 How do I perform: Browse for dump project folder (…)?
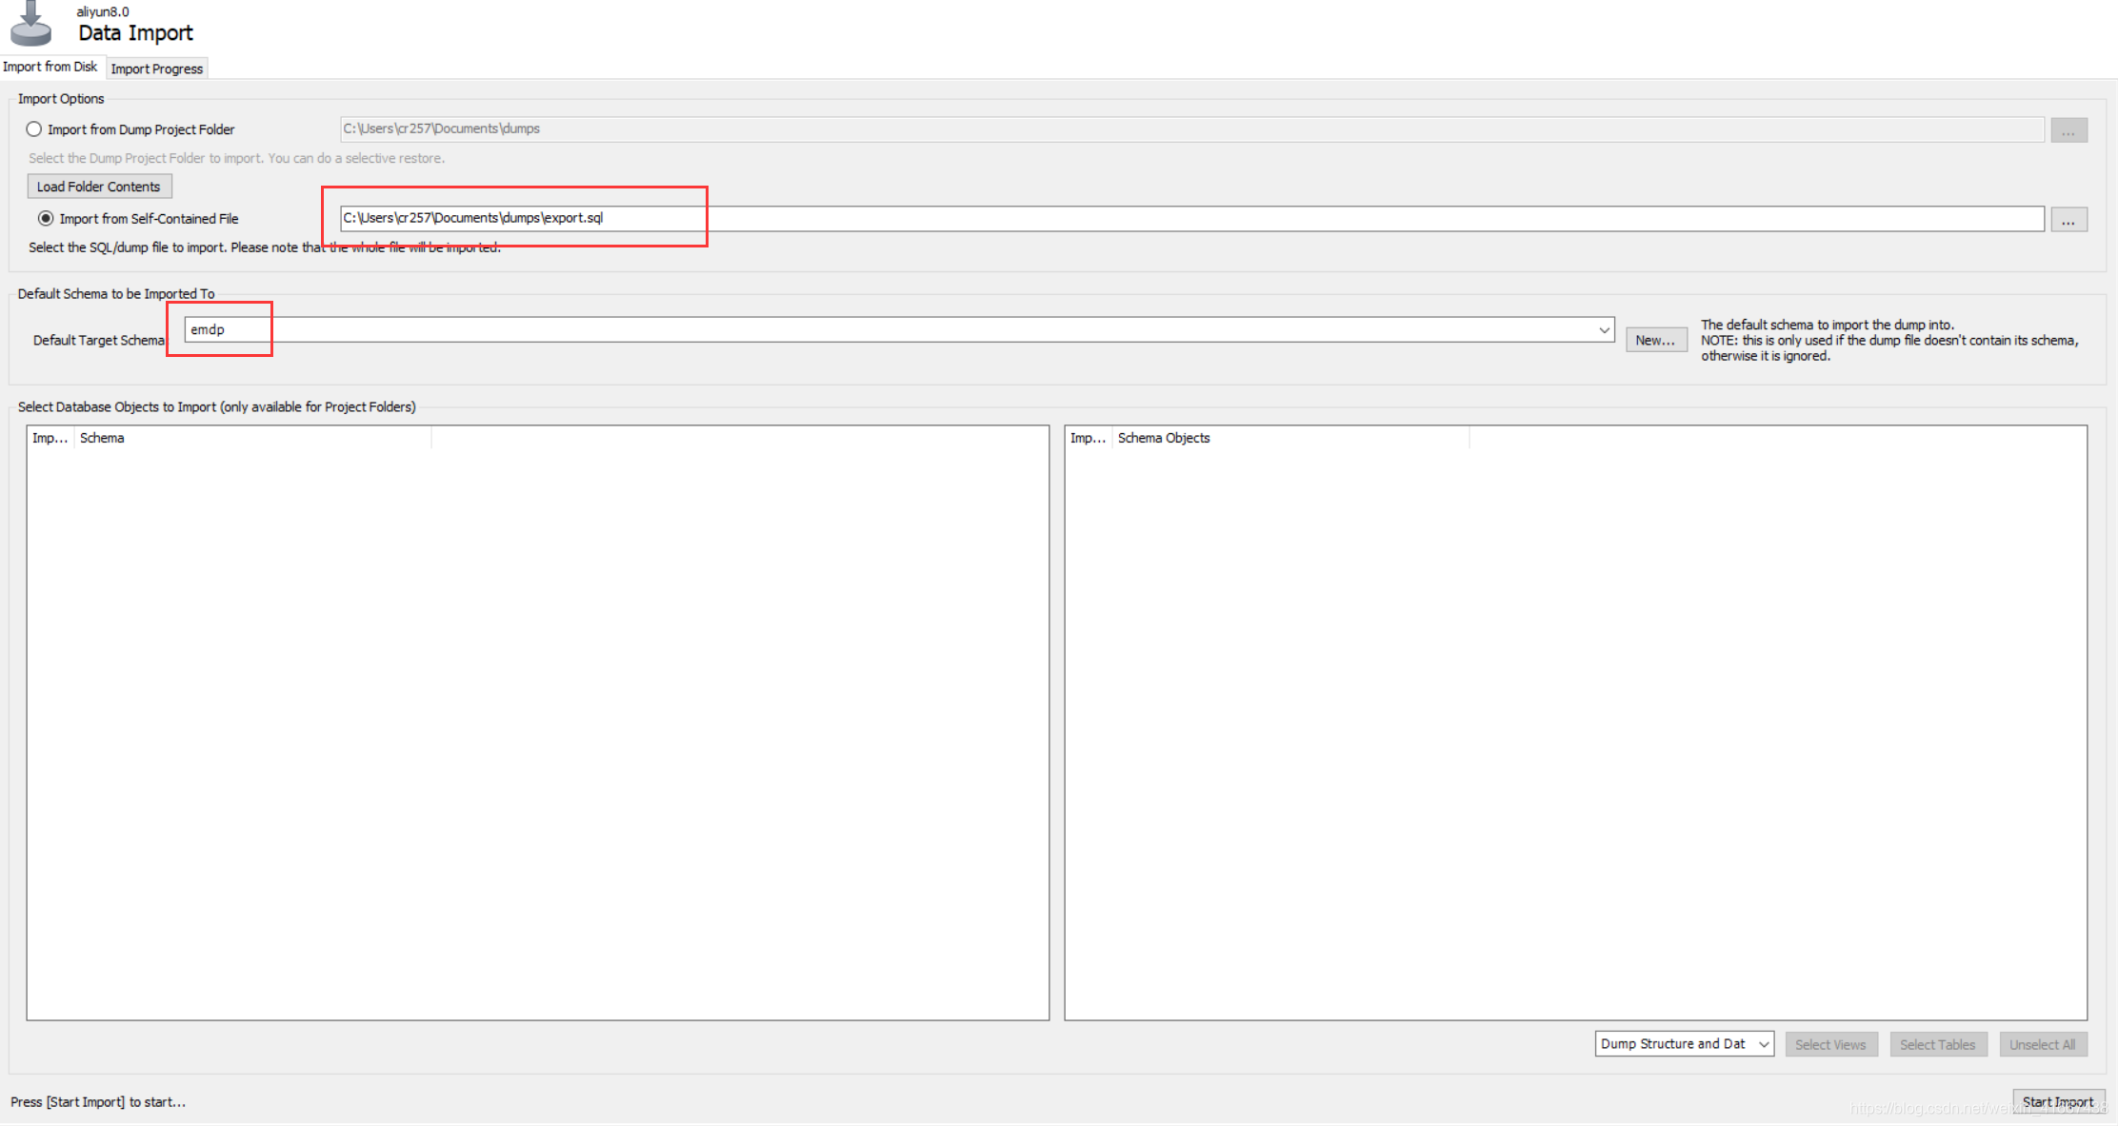[x=2068, y=130]
